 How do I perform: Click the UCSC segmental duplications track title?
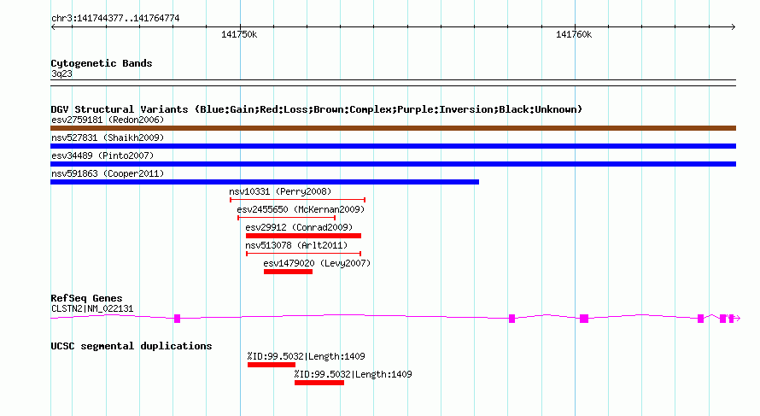click(x=132, y=346)
